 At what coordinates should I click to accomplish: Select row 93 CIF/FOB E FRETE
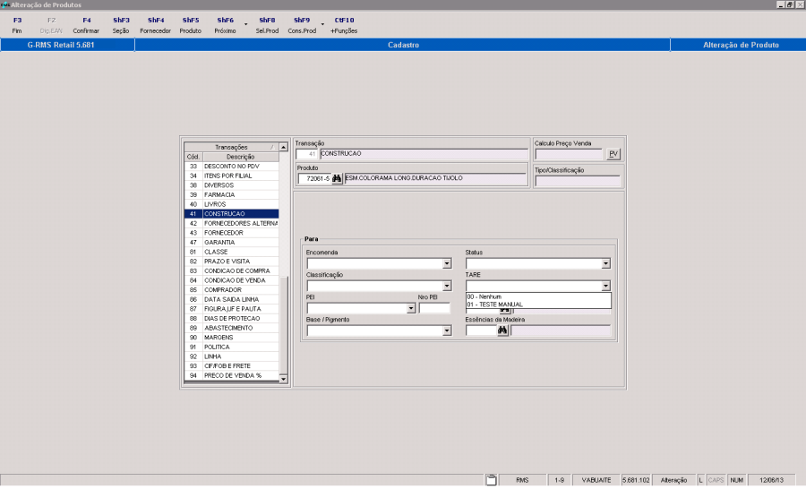tap(231, 366)
